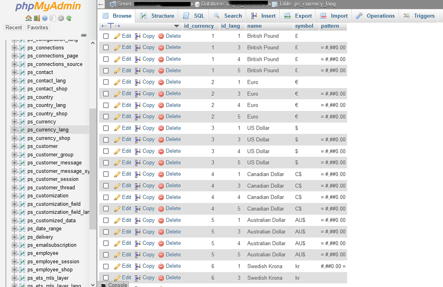443x287 pixels.
Task: Tick checkbox for first British Pound row
Action: 106,36
